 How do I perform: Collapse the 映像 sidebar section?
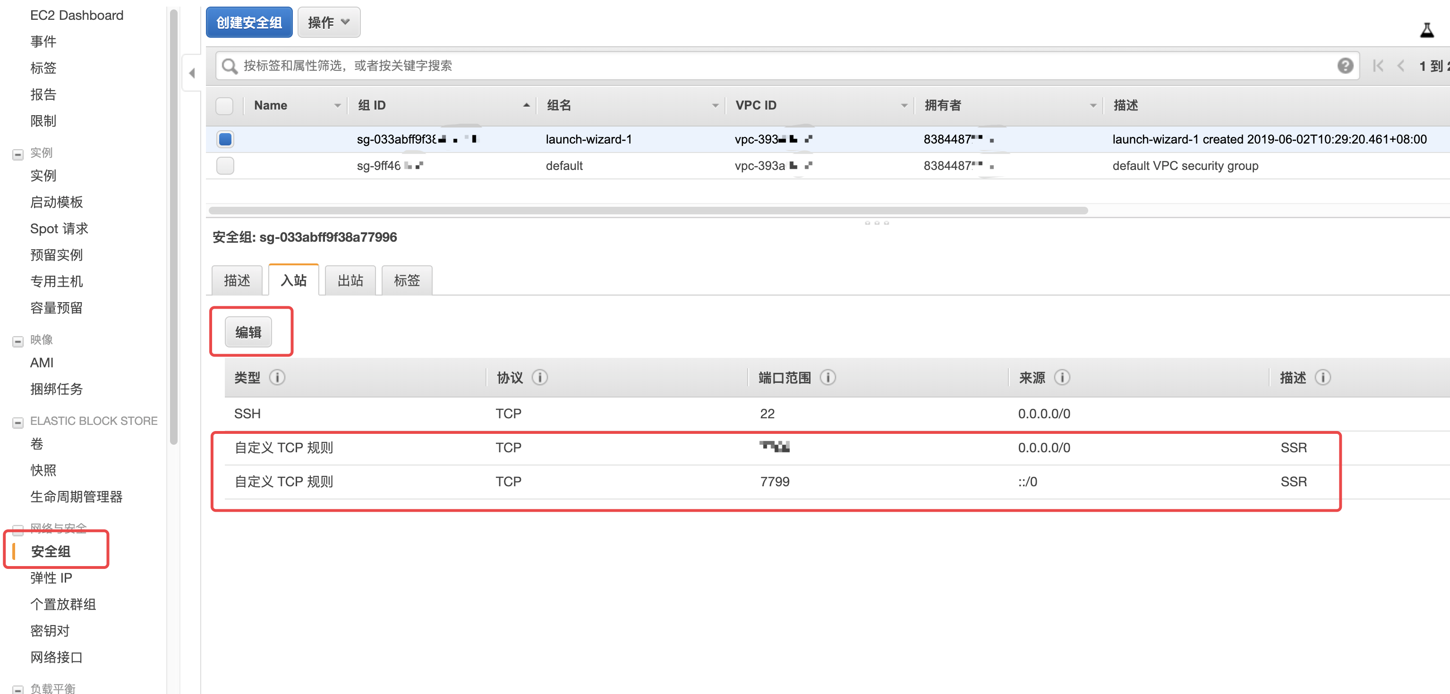[x=18, y=341]
